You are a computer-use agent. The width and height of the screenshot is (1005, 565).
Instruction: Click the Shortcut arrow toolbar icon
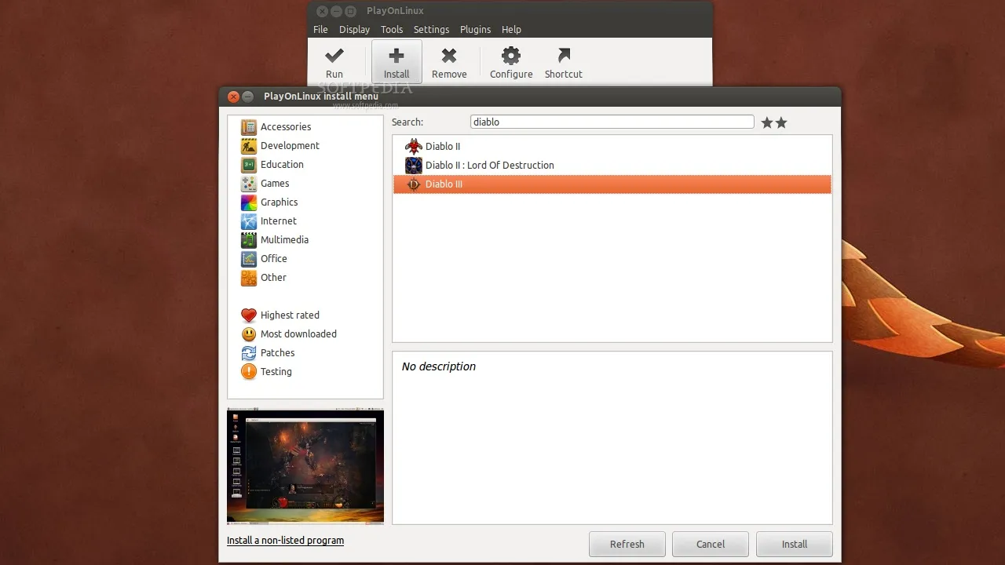click(563, 56)
